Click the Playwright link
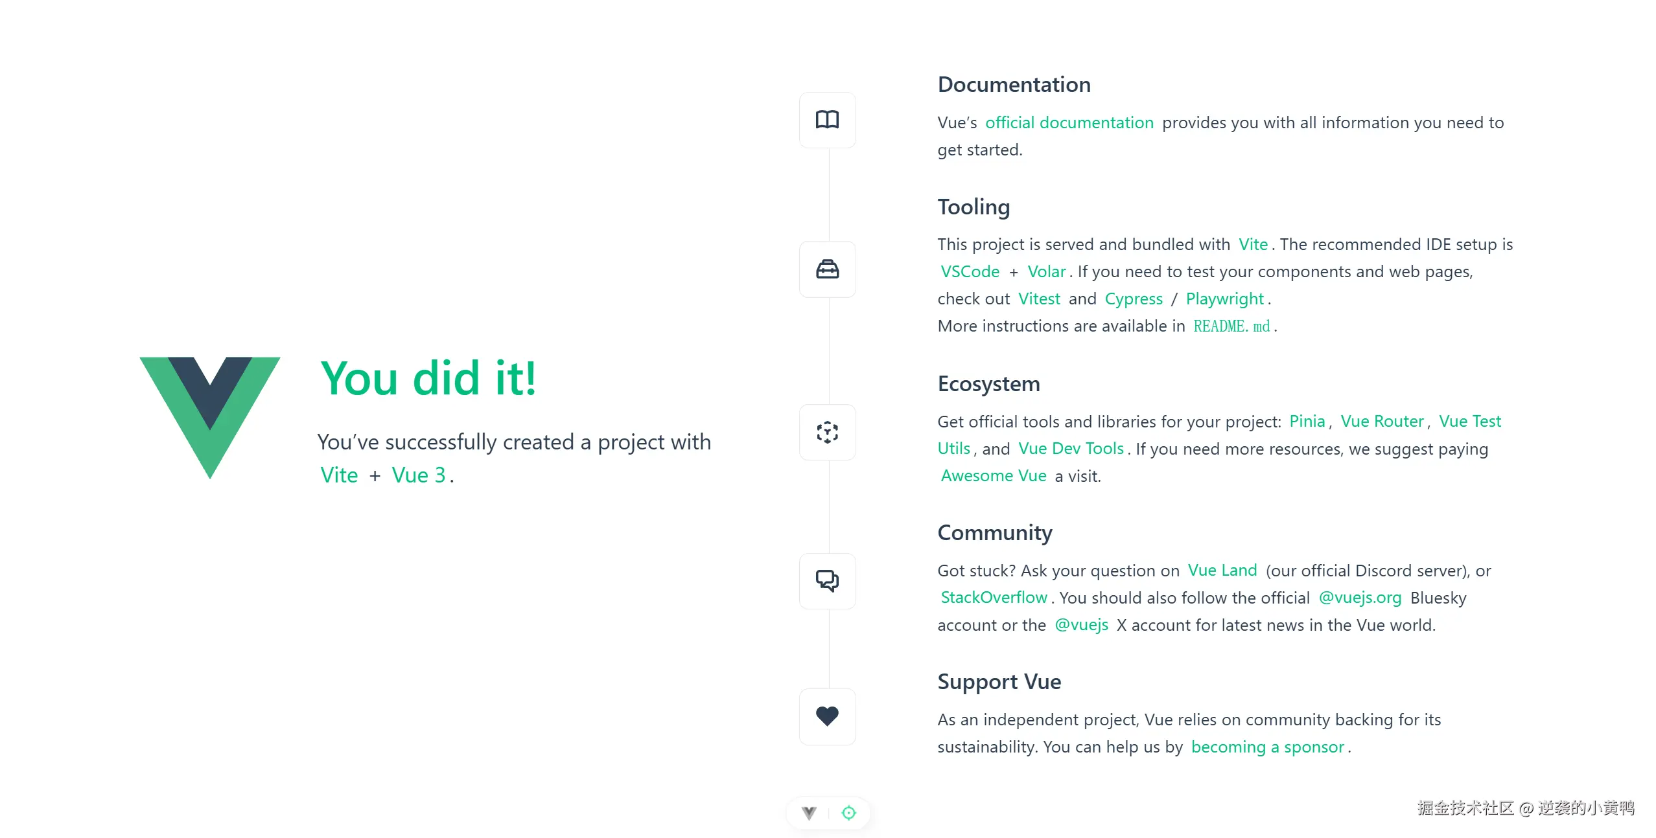This screenshot has height=838, width=1656. (1224, 299)
